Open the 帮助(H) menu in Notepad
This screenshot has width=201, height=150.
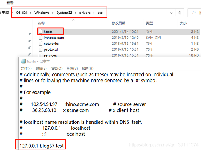(88, 68)
